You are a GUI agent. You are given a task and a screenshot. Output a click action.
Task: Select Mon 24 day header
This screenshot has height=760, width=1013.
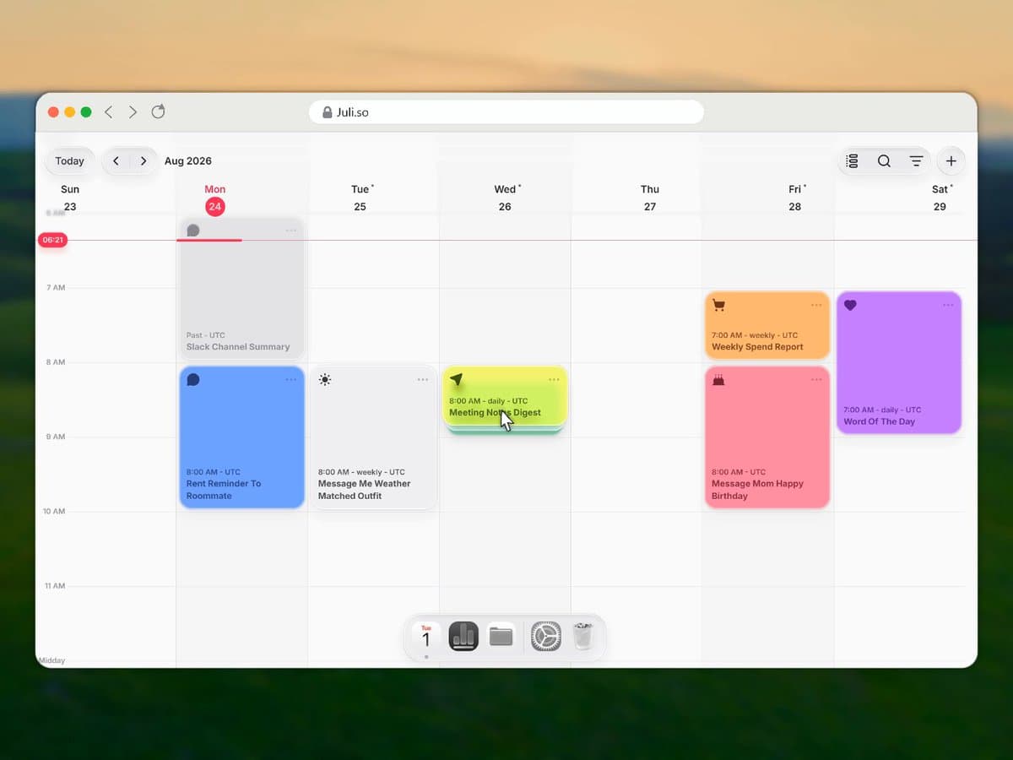click(x=215, y=198)
